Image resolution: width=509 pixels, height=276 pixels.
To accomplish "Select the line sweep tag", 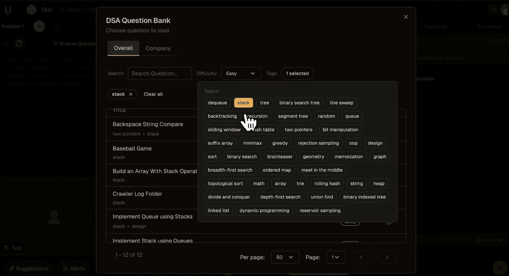I will pos(342,103).
